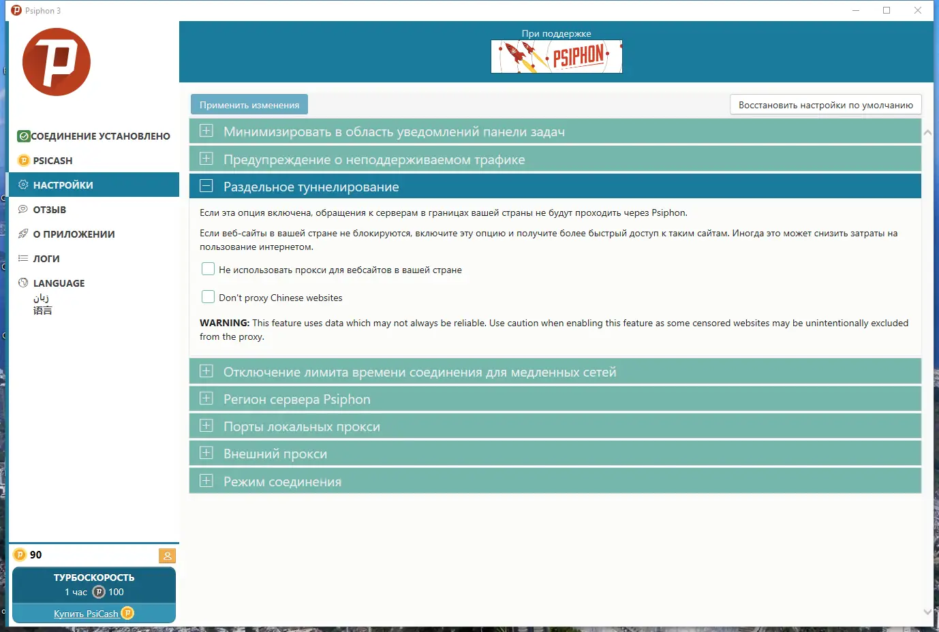Expand Предупреждение о неподдерживаемом трафике section
Screen dimensions: 939x632
[x=555, y=159]
